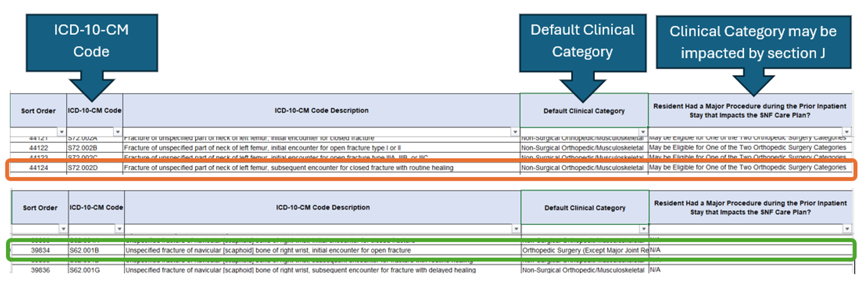
Task: Click sort order cell 44124
Action: coord(38,168)
